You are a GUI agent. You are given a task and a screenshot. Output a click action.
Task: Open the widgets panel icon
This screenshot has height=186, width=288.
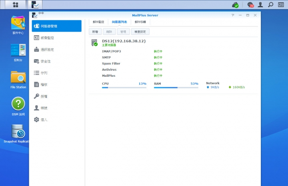click(x=281, y=5)
